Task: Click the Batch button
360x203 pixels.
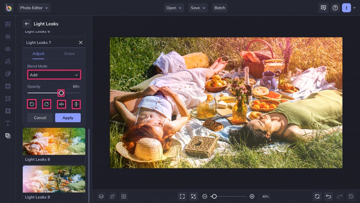Action: [220, 8]
